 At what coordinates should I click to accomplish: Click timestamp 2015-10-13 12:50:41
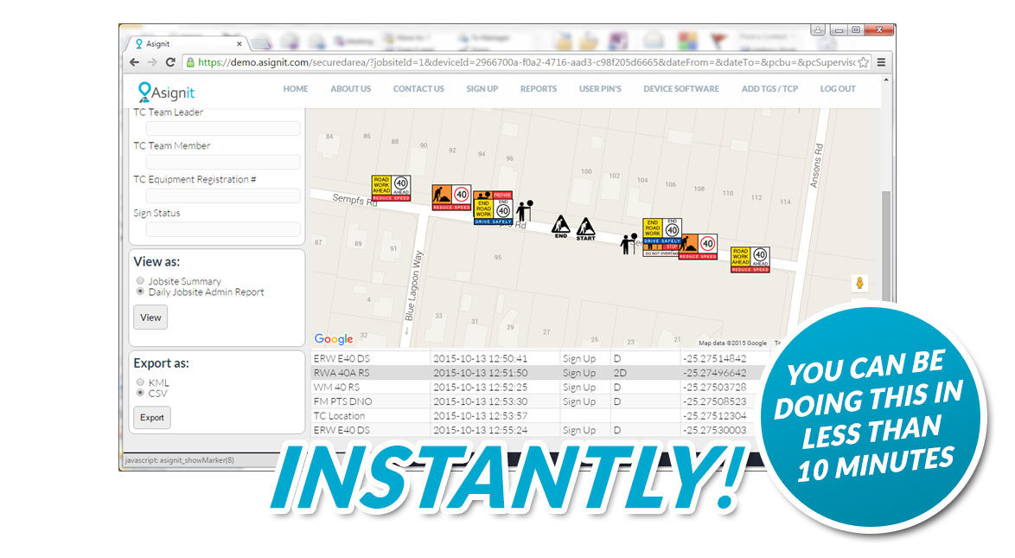coord(480,358)
